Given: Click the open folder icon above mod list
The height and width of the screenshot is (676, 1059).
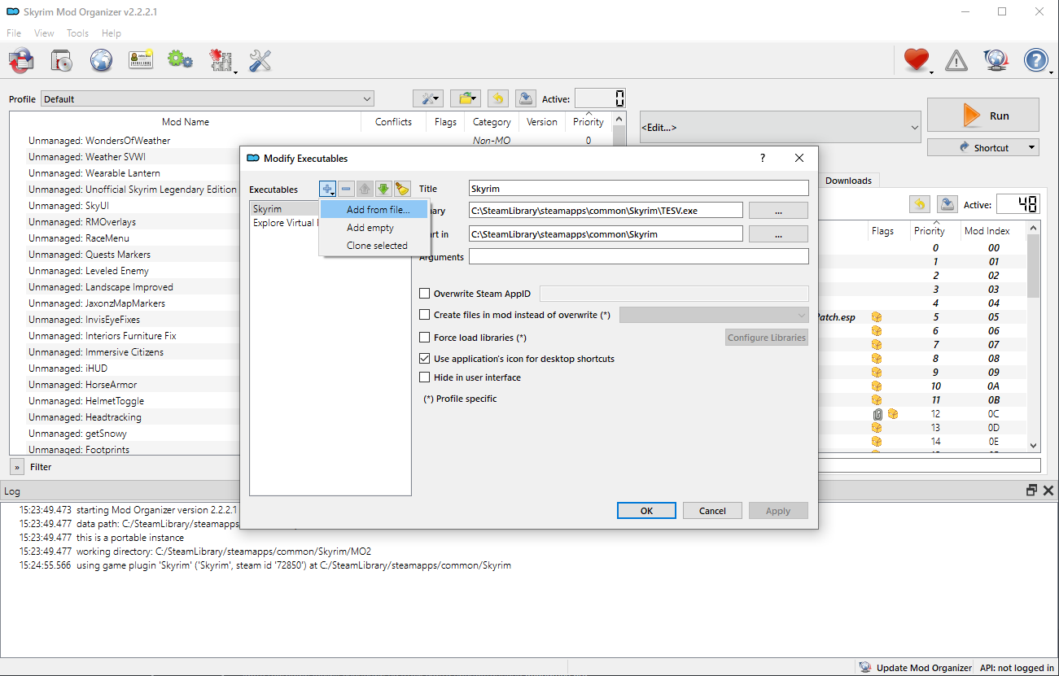Looking at the screenshot, I should (466, 98).
